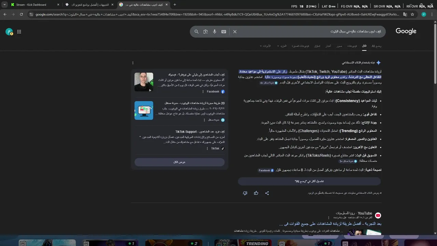Open the Facebook source about Twitch viewers

pos(196,74)
